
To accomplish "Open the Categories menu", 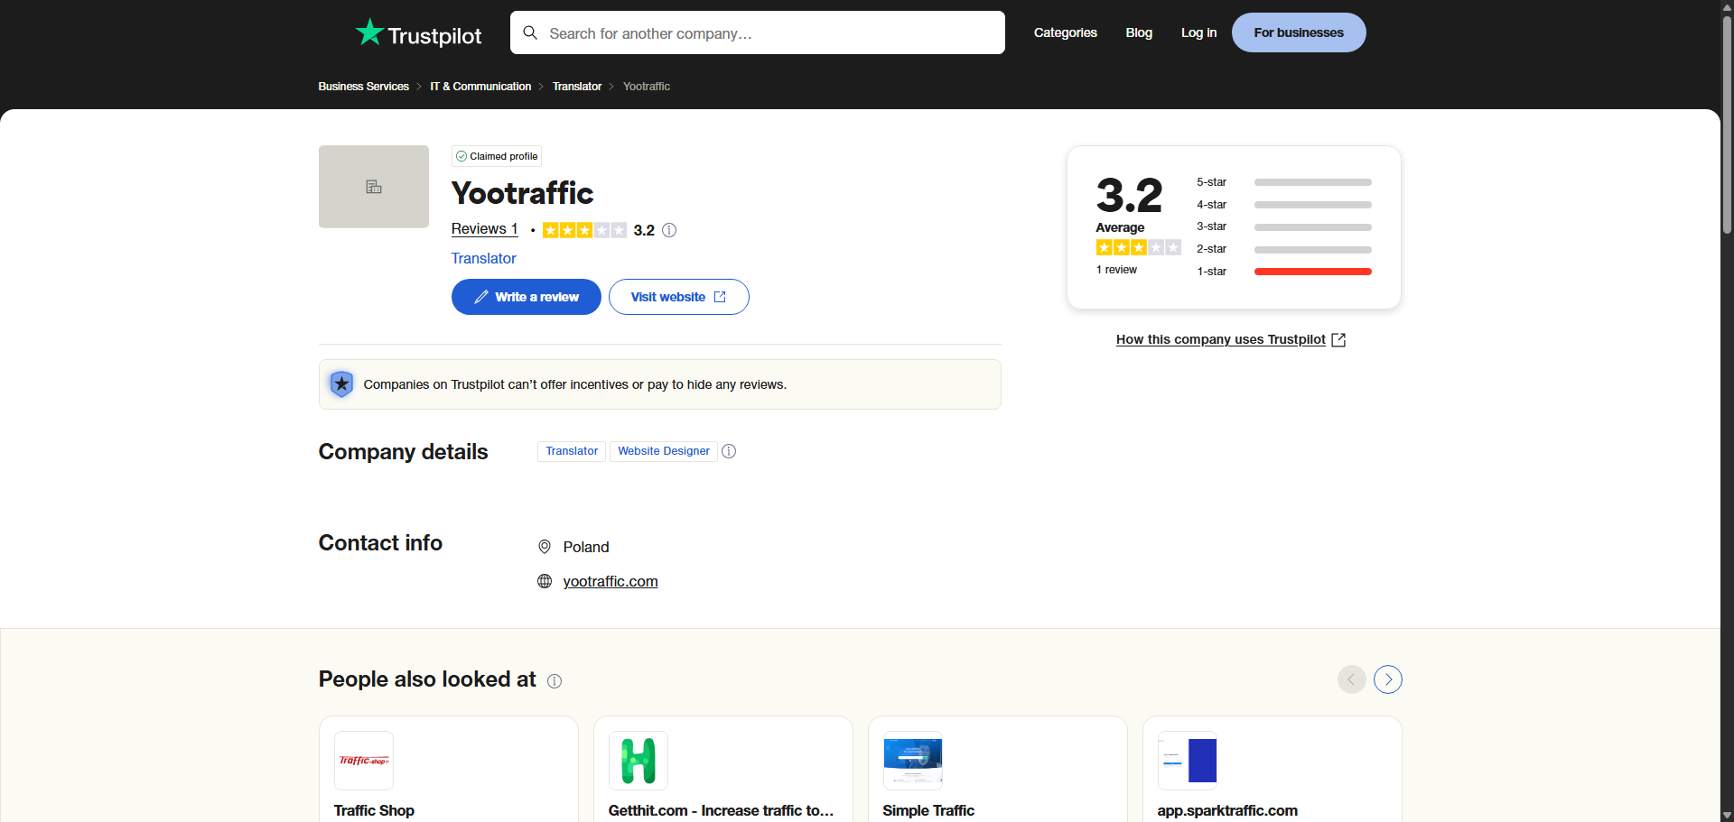I will tap(1065, 32).
